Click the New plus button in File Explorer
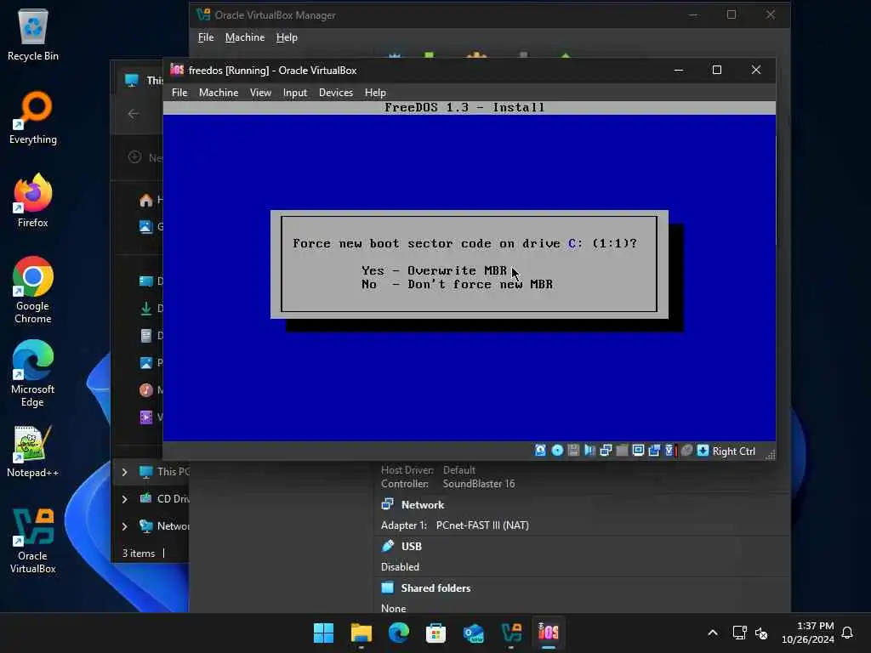Image resolution: width=871 pixels, height=653 pixels. (x=134, y=157)
